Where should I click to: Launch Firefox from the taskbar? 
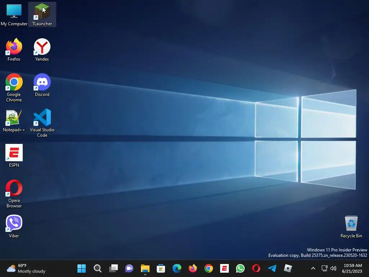(193, 268)
